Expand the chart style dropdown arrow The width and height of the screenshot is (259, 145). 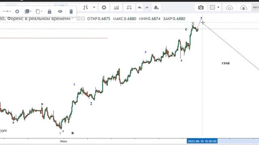pyautogui.click(x=94, y=7)
